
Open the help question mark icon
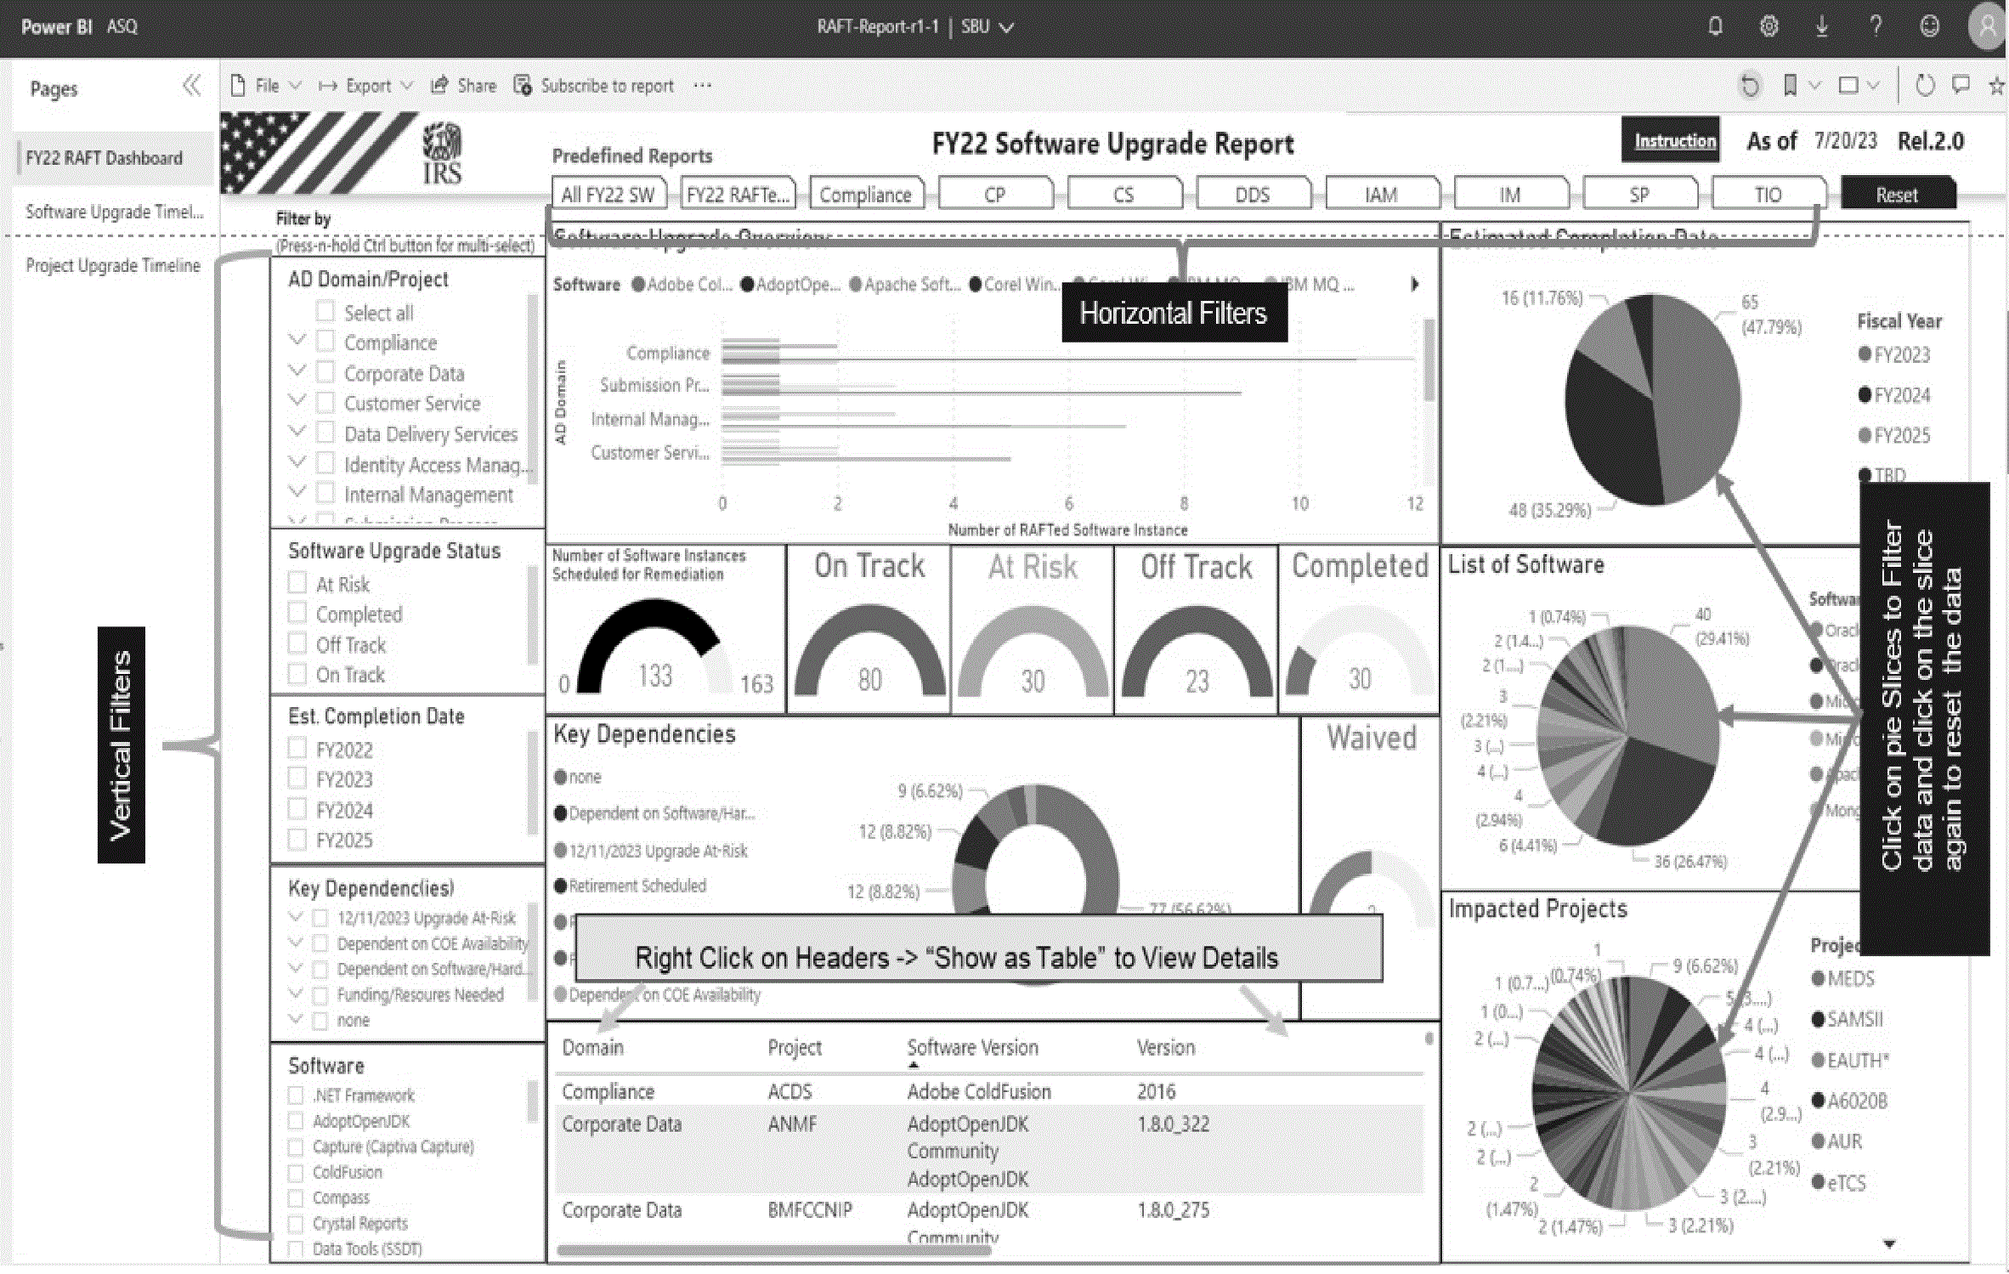1876,26
